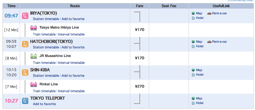
Task: Click the pink Dep. icon beside IRIYA
Action: pyautogui.click(x=25, y=16)
